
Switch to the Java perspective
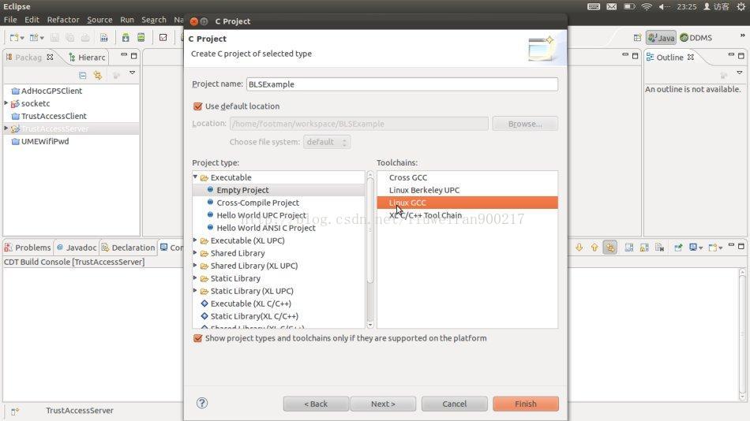click(661, 38)
